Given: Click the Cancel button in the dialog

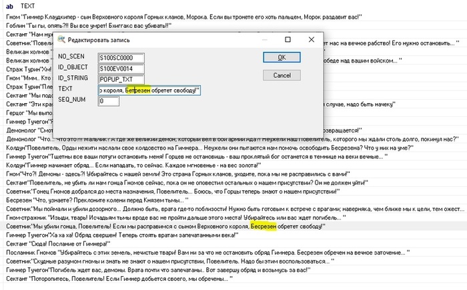Looking at the screenshot, I should pos(282,75).
